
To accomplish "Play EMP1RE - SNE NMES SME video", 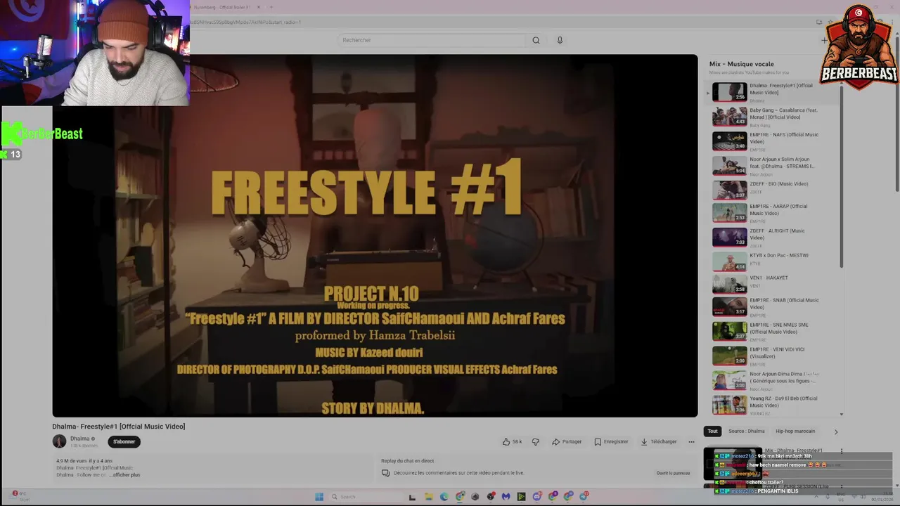I will (x=773, y=330).
